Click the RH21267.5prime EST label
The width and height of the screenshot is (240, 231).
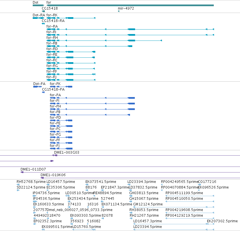coord(144,216)
